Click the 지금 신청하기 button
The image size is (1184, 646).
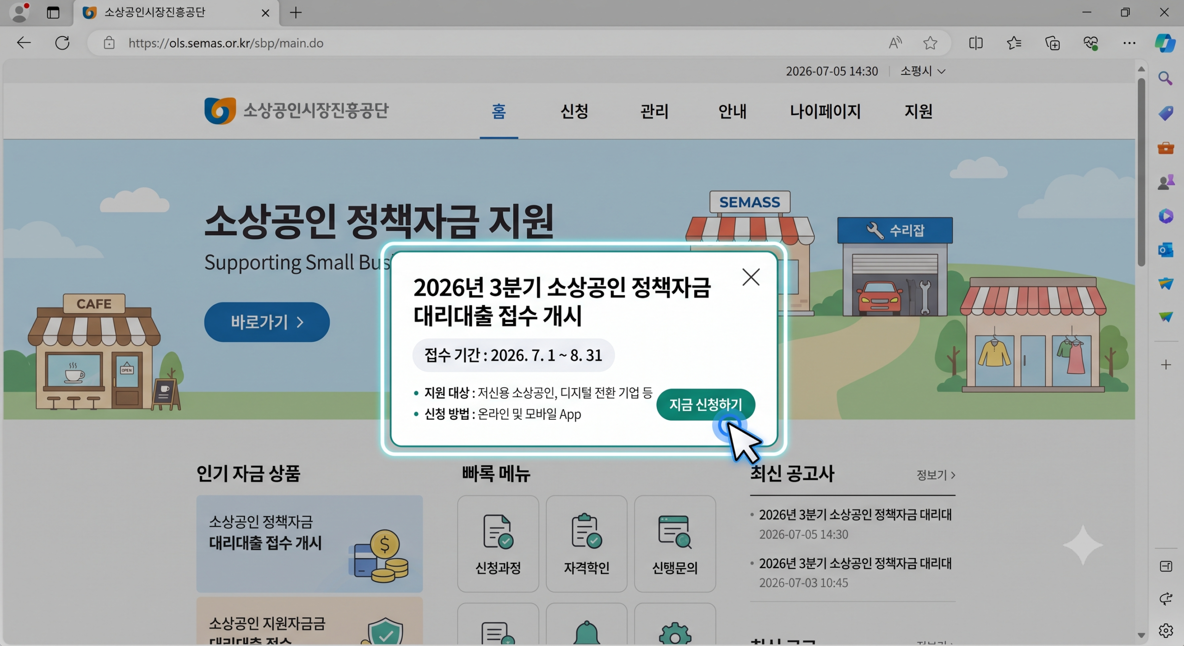tap(706, 404)
